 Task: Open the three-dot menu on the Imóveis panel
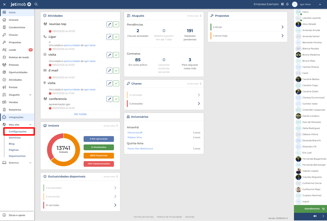click(117, 126)
